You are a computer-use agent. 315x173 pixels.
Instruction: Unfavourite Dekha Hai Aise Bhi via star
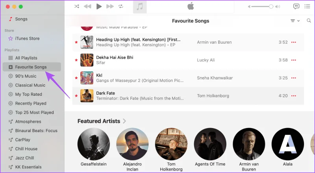tap(76, 60)
